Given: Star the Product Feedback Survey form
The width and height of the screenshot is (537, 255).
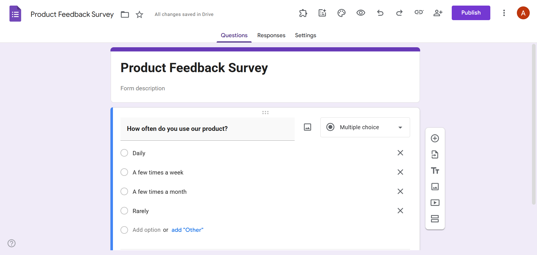Looking at the screenshot, I should point(139,14).
